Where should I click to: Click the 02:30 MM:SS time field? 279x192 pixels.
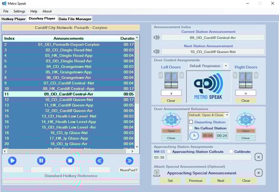pos(159,157)
